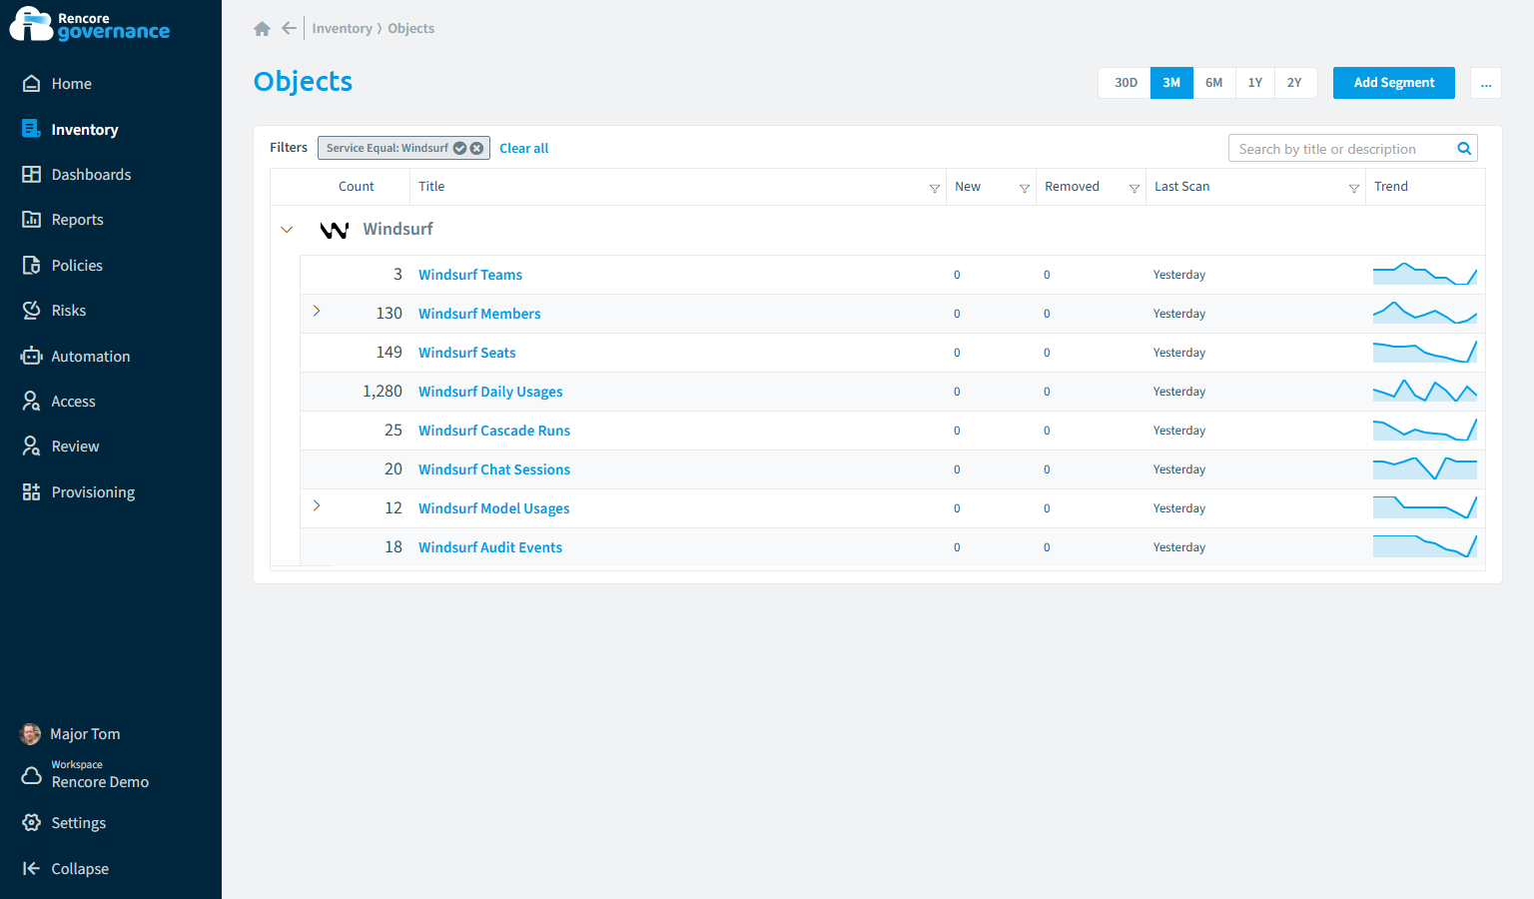Screen dimensions: 1534x899
Task: Expand the Windsurf Members row
Action: point(317,312)
